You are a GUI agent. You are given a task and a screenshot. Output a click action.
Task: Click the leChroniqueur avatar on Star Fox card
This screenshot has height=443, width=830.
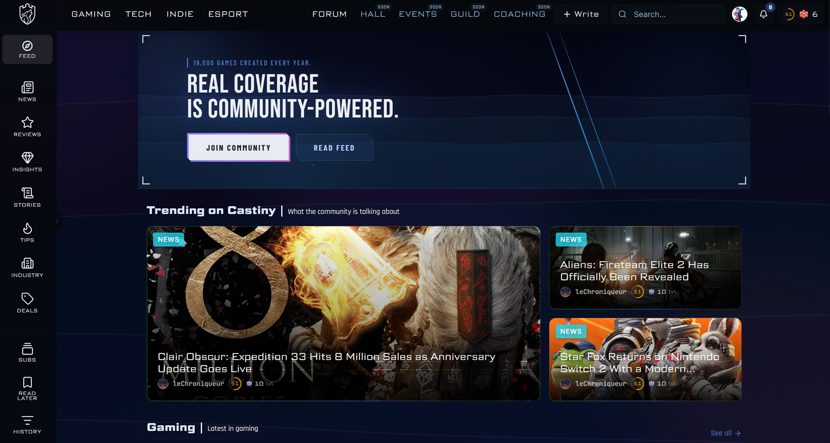pos(565,384)
